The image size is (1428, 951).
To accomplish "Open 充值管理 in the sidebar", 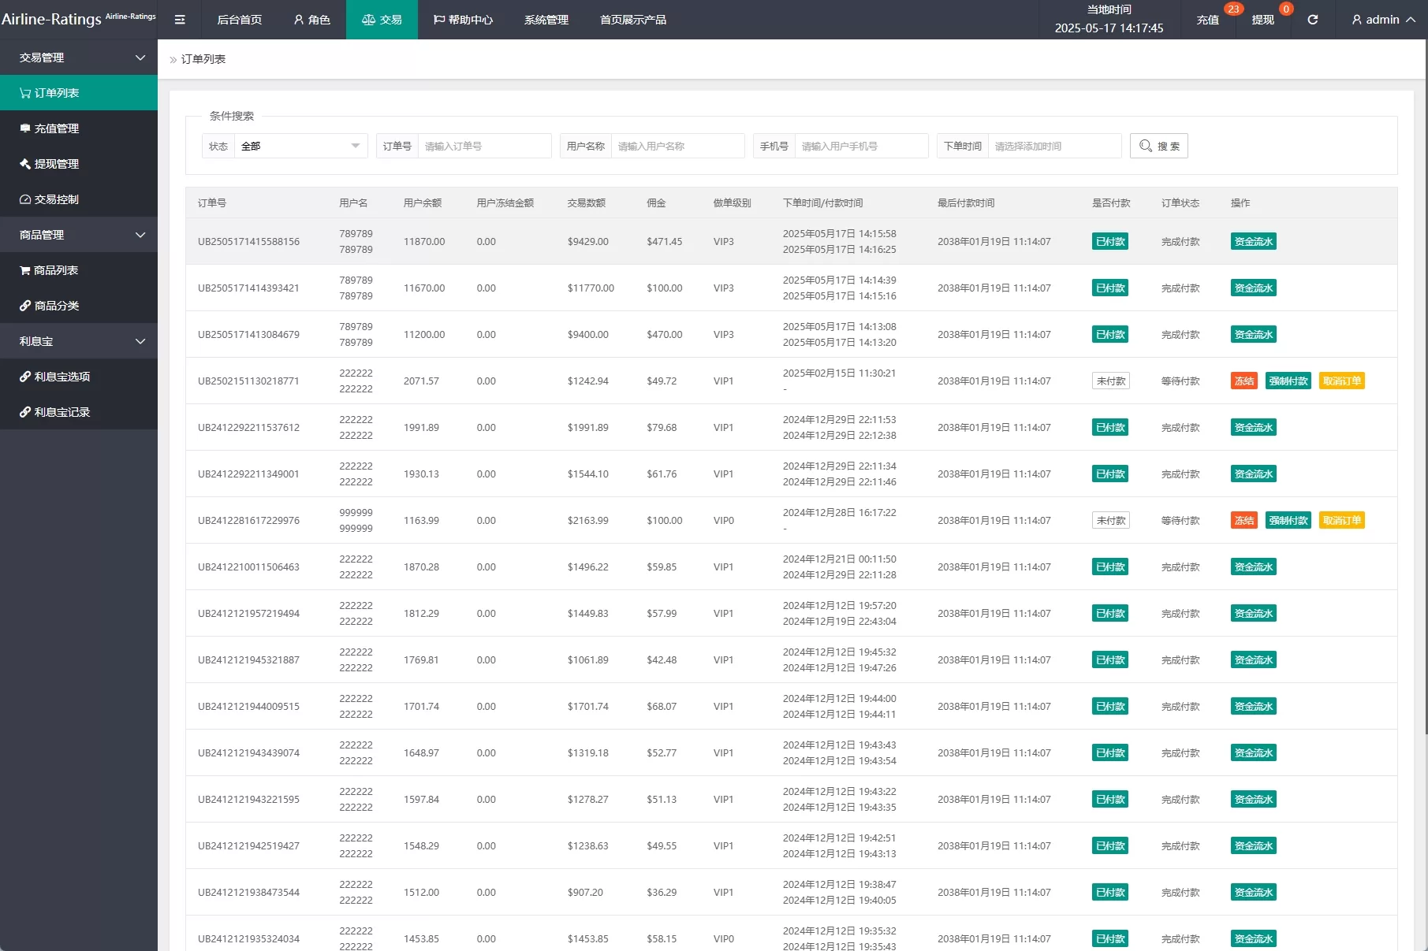I will [56, 128].
